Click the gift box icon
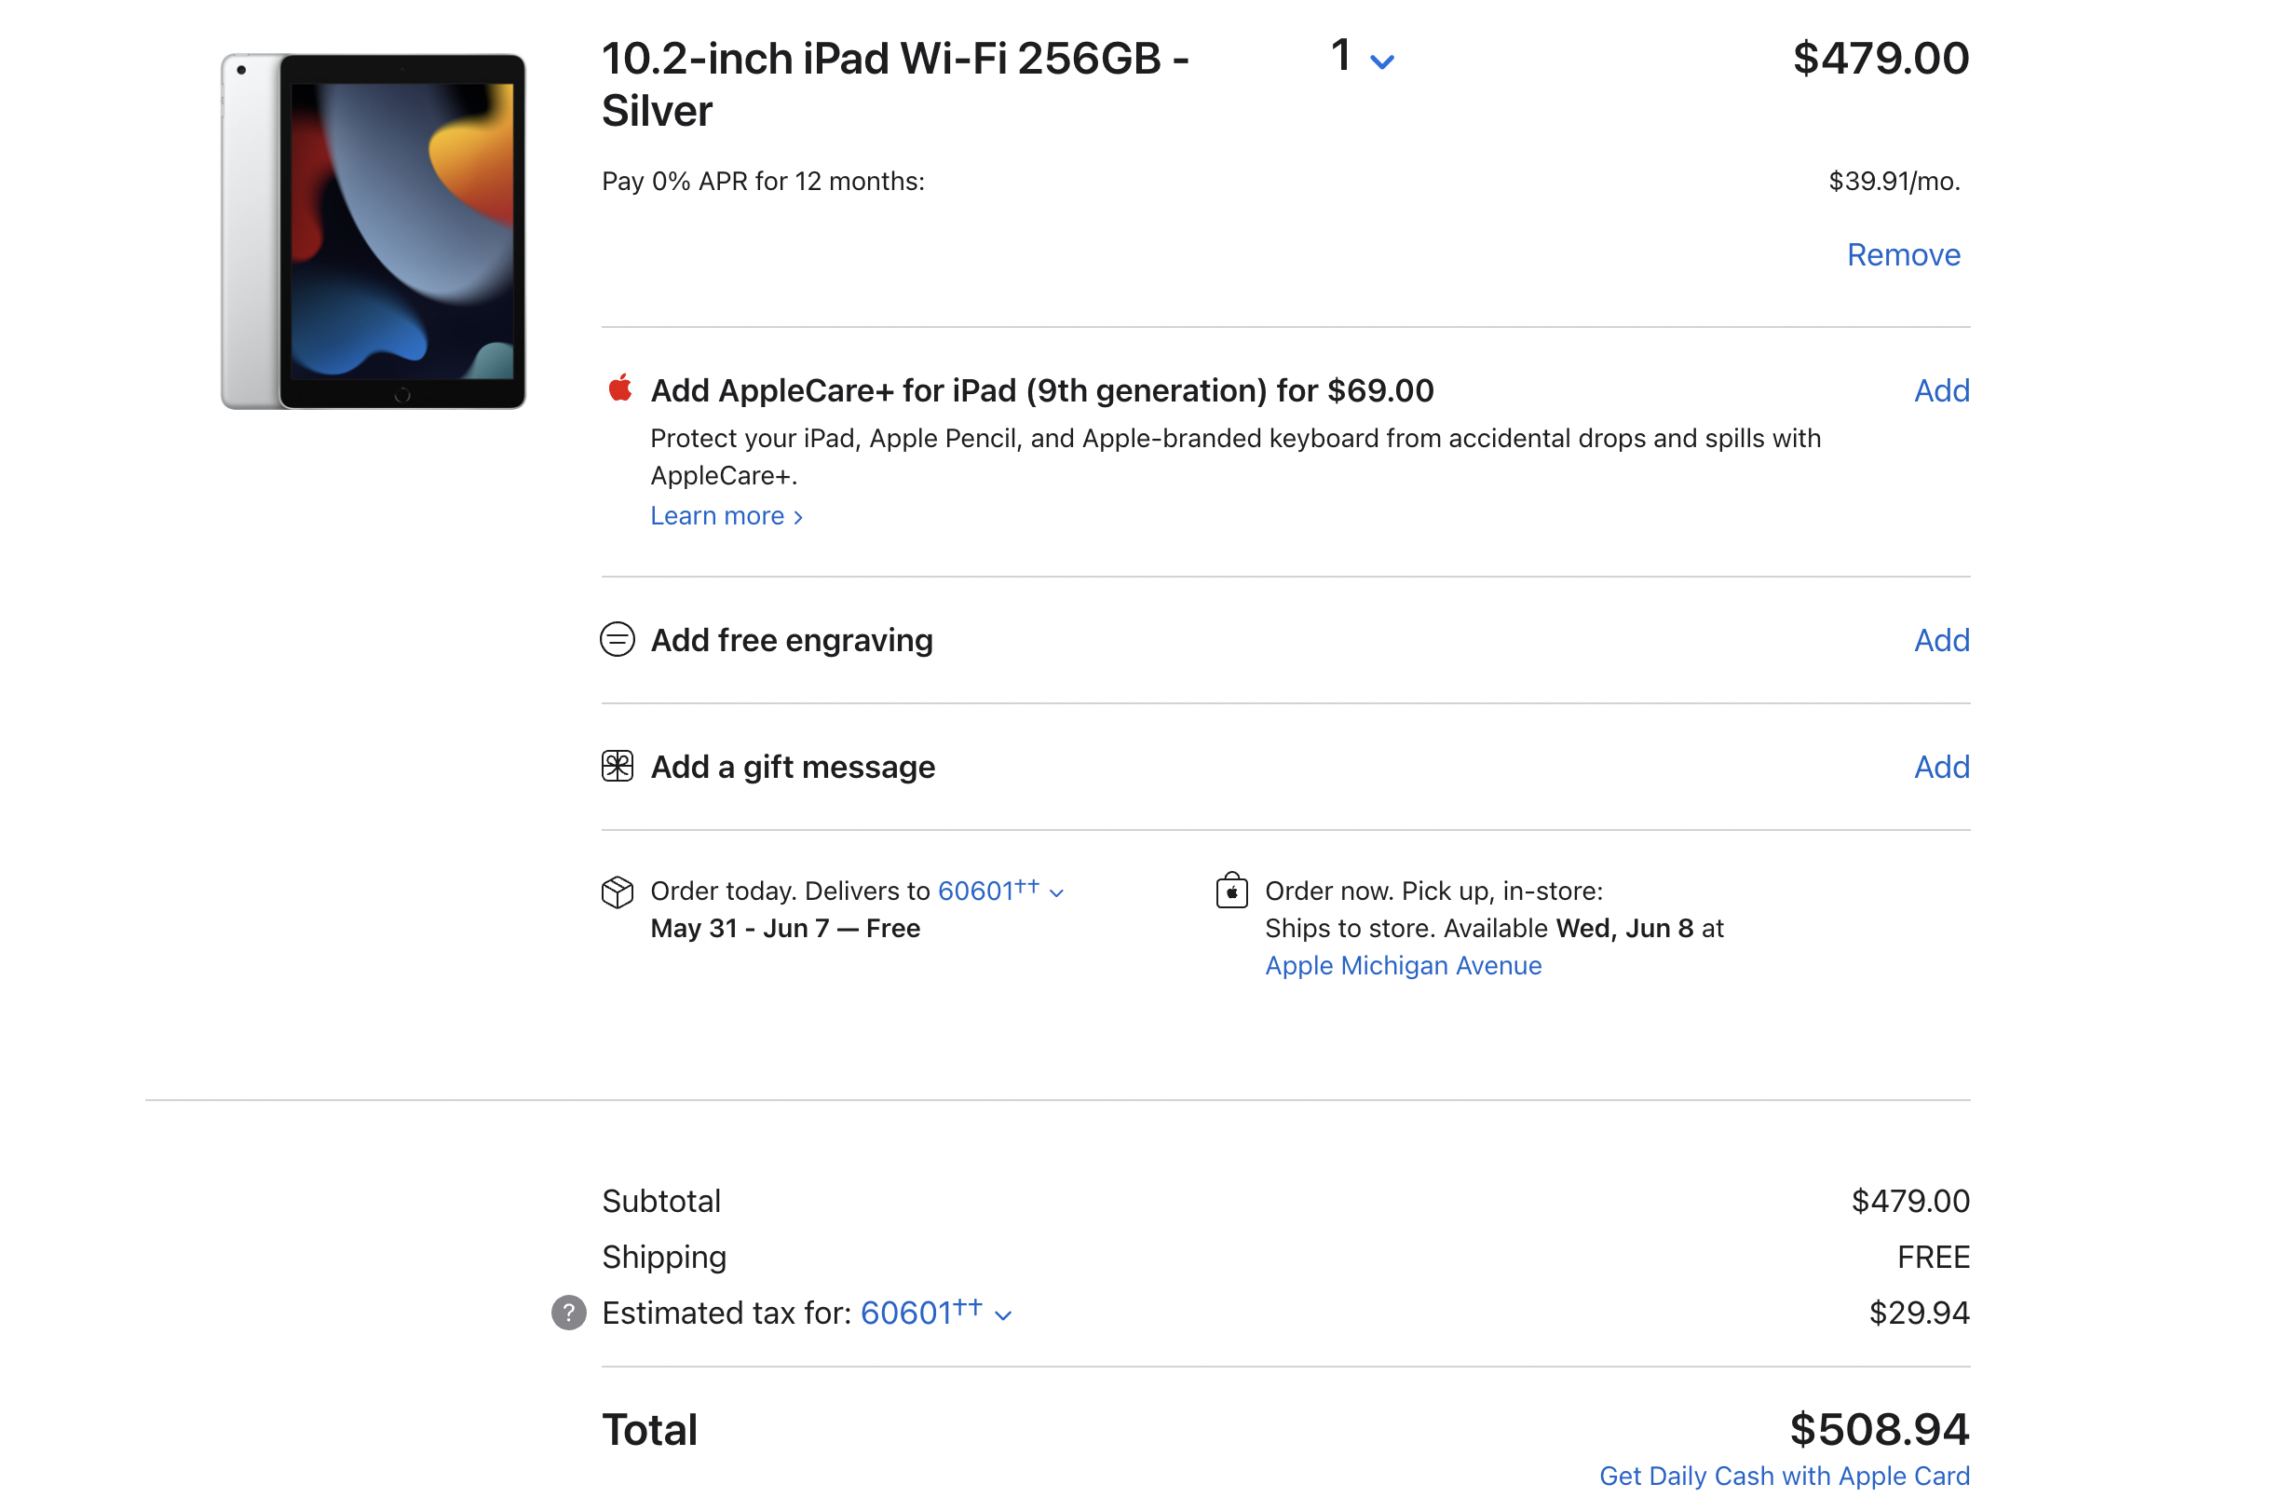The height and width of the screenshot is (1511, 2295). pos(618,767)
